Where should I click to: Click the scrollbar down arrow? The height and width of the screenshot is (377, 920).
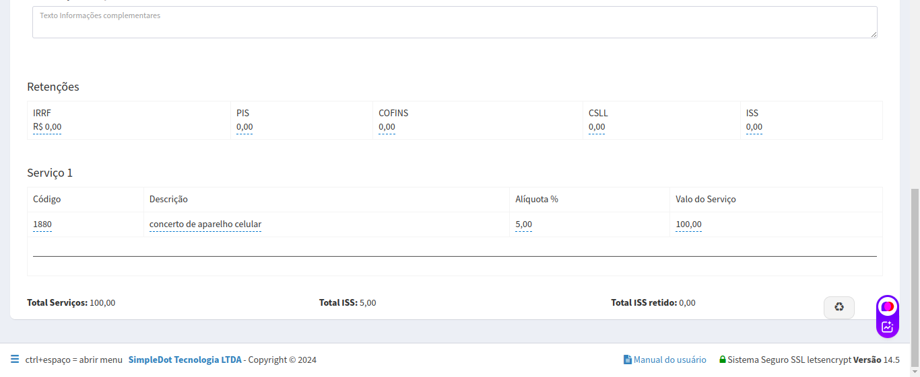(x=915, y=372)
